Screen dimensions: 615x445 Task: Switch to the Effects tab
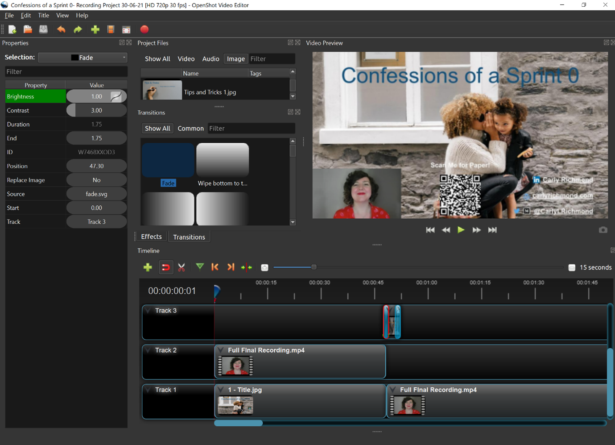point(151,237)
